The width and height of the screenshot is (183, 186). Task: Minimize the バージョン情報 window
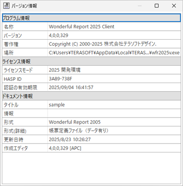tap(140, 6)
